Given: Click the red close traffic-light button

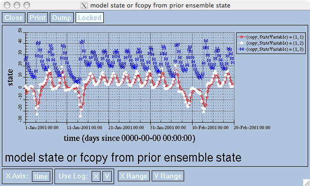Looking at the screenshot, I should 8,5.
